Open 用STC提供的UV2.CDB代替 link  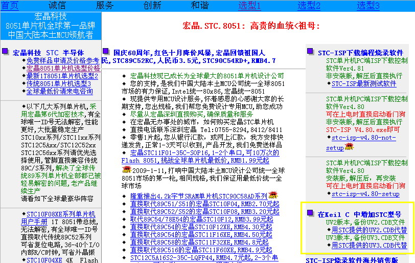pyautogui.click(x=369, y=230)
